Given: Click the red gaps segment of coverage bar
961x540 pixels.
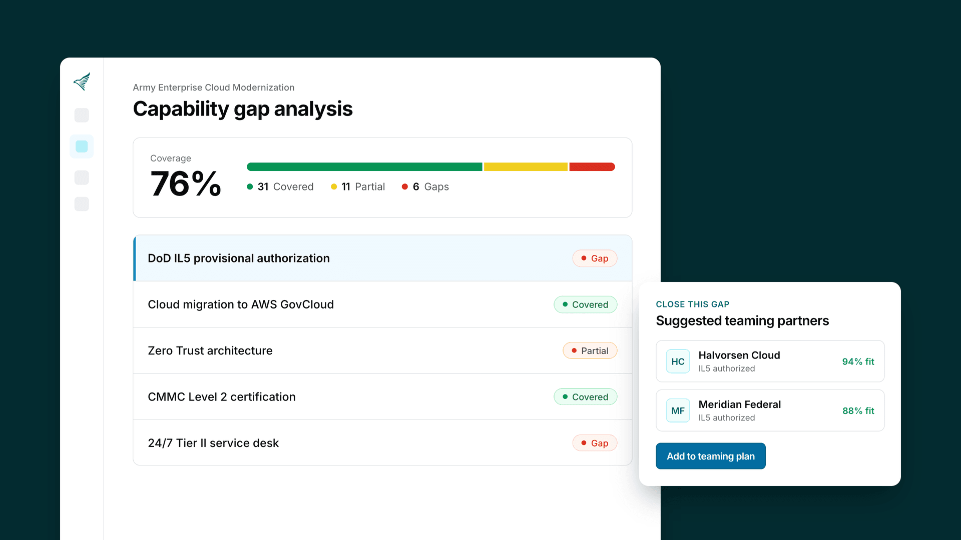Looking at the screenshot, I should pos(592,167).
